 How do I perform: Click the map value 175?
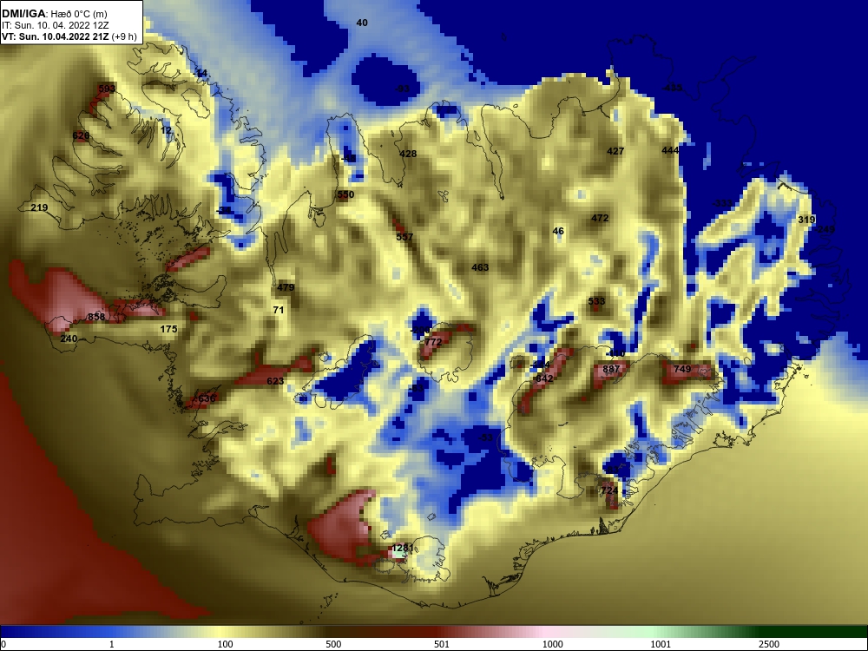tap(169, 329)
